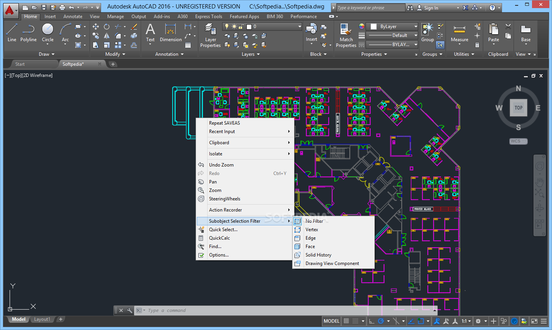The image size is (552, 330).
Task: Click the multiline Text tool
Action: [x=150, y=33]
